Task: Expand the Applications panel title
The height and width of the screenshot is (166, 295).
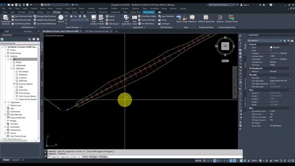Action: pyautogui.click(x=139, y=28)
